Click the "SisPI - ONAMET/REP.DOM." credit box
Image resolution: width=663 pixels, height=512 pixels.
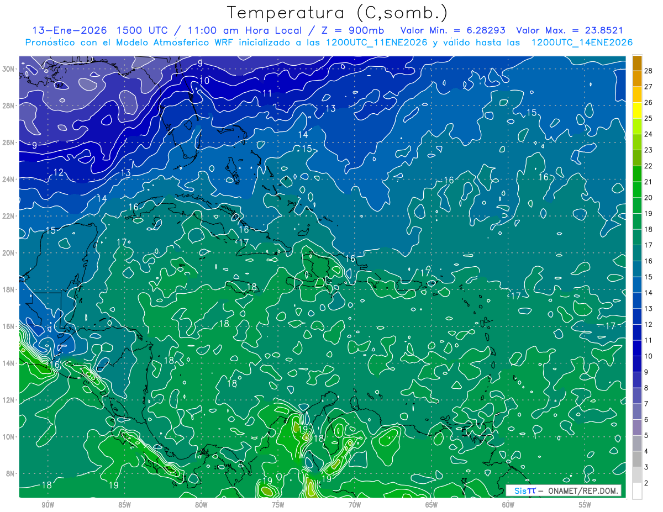[563, 490]
